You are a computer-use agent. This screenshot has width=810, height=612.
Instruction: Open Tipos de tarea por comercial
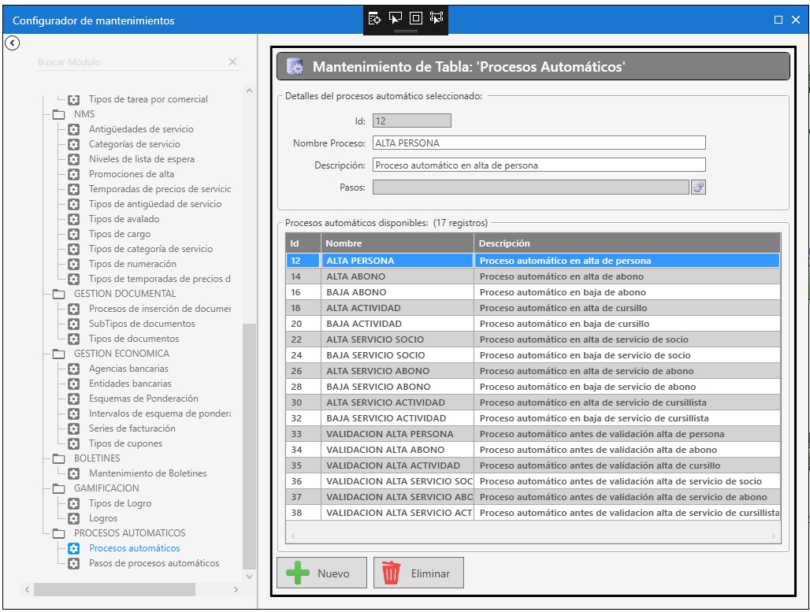[148, 99]
